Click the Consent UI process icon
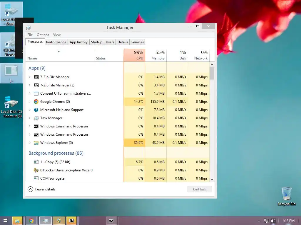The image size is (301, 225). (36, 93)
